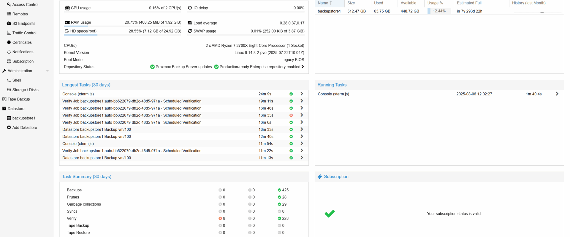Screen dimensions: 570x237
Task: Expand repository status details chevron
Action: (303, 67)
